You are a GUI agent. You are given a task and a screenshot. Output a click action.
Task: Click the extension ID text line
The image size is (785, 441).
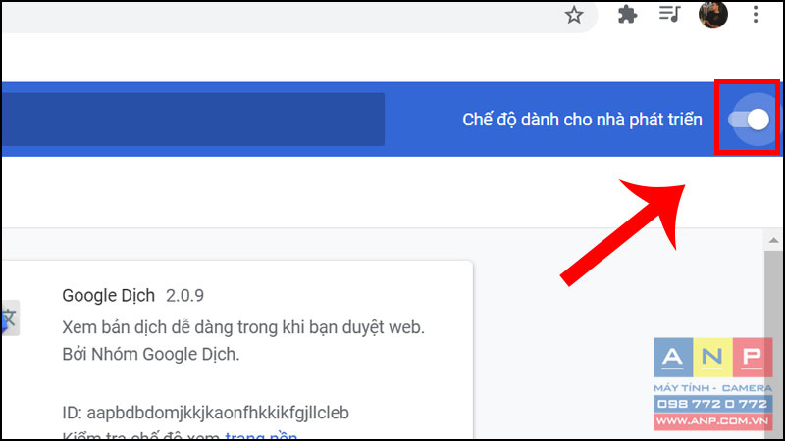coord(206,413)
